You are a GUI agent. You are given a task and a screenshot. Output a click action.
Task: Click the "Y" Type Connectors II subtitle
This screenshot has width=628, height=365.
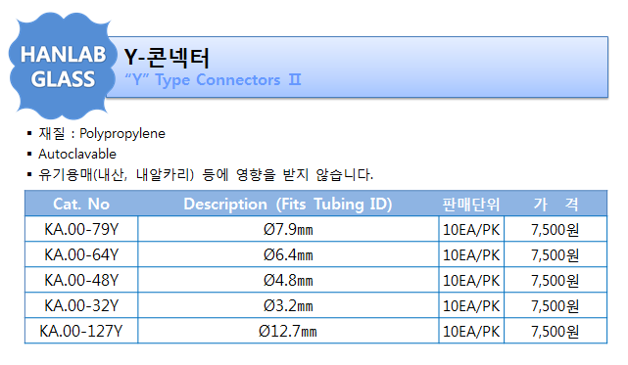pos(213,80)
